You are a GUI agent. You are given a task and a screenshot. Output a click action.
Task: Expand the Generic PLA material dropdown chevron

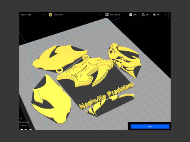pos(101,15)
